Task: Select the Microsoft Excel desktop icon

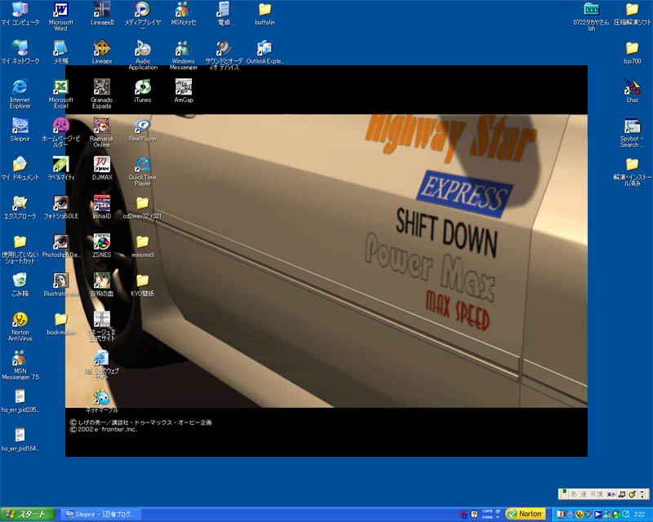Action: pyautogui.click(x=60, y=86)
